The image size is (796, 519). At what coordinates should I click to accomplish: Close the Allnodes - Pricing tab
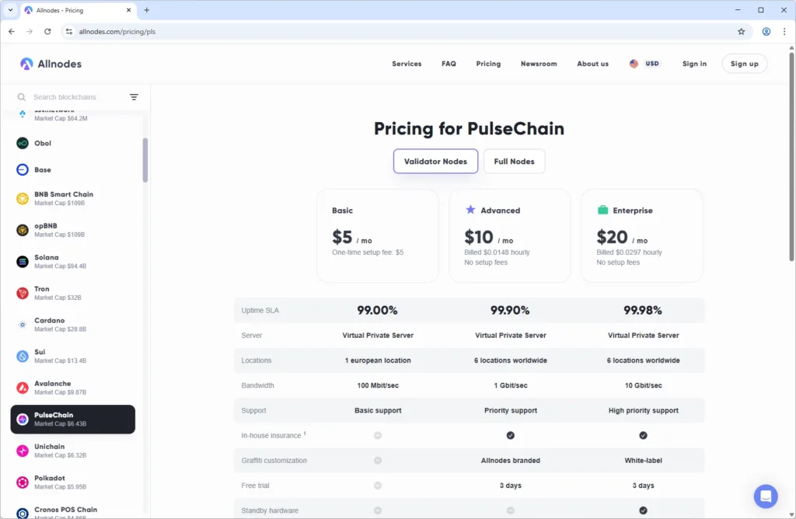[128, 10]
